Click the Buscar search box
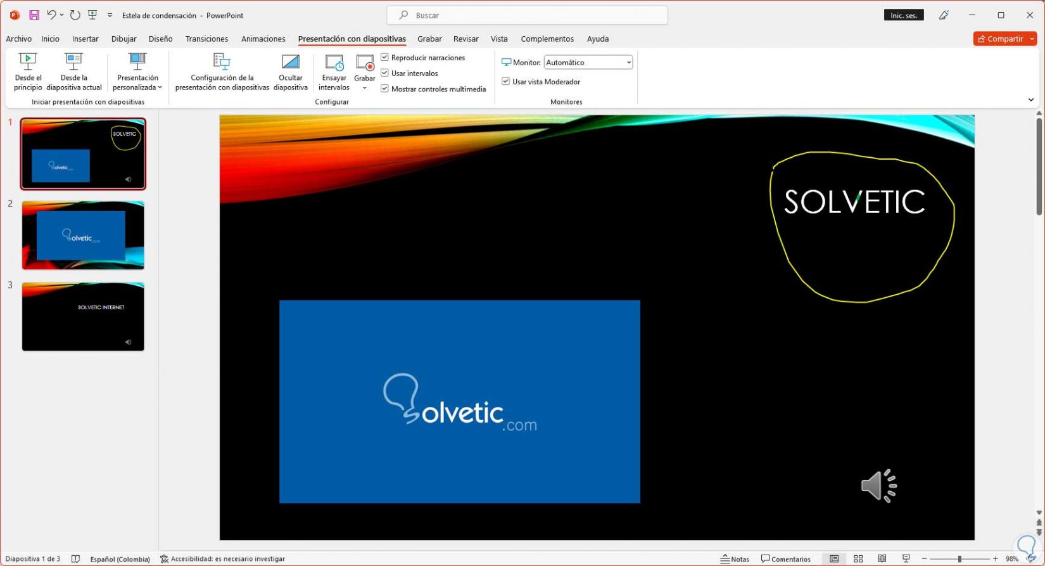Image resolution: width=1045 pixels, height=566 pixels. pos(527,15)
